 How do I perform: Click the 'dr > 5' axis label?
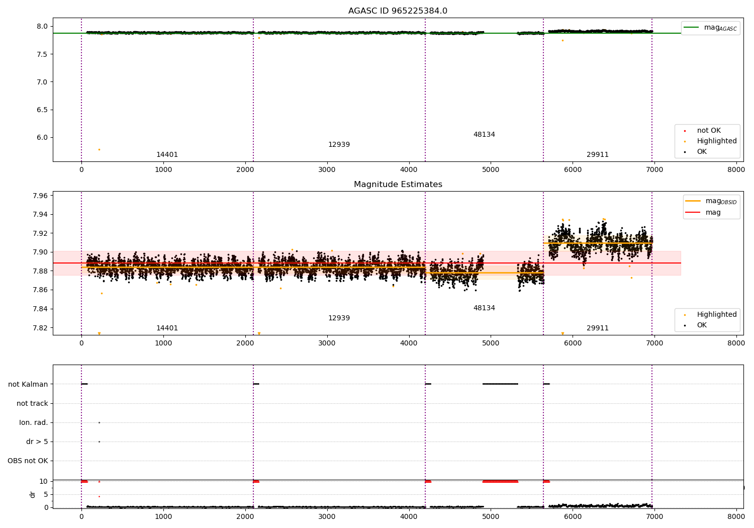(x=37, y=442)
